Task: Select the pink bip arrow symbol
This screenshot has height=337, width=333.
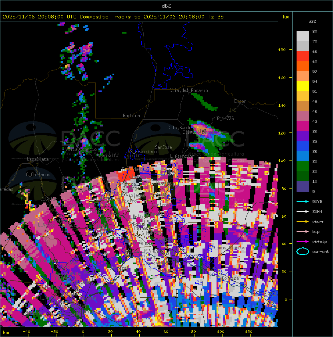Action: point(303,231)
